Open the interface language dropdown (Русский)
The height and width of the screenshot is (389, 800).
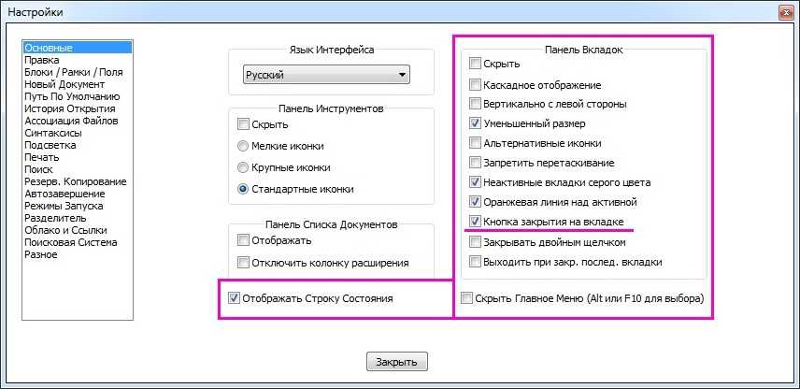coord(324,75)
